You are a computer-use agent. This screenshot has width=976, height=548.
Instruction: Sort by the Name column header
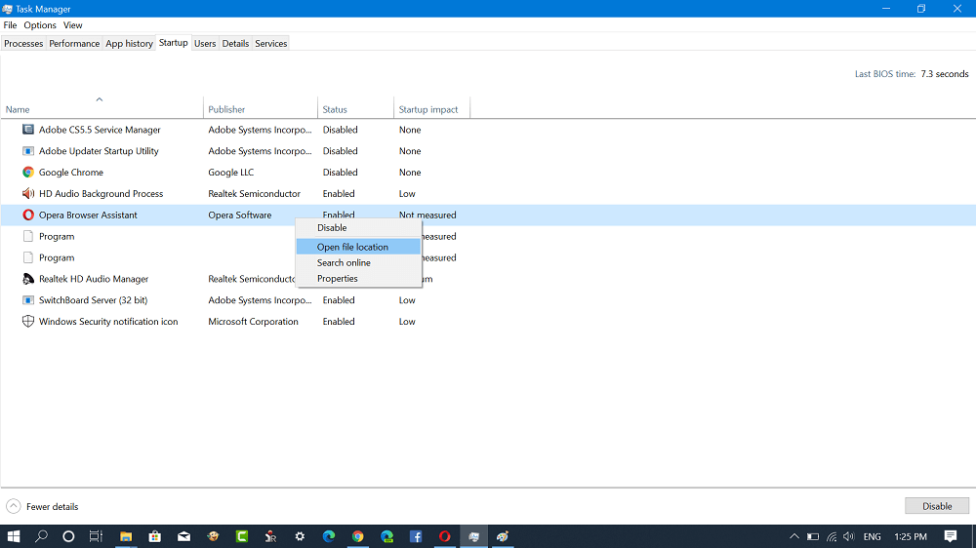[x=102, y=109]
